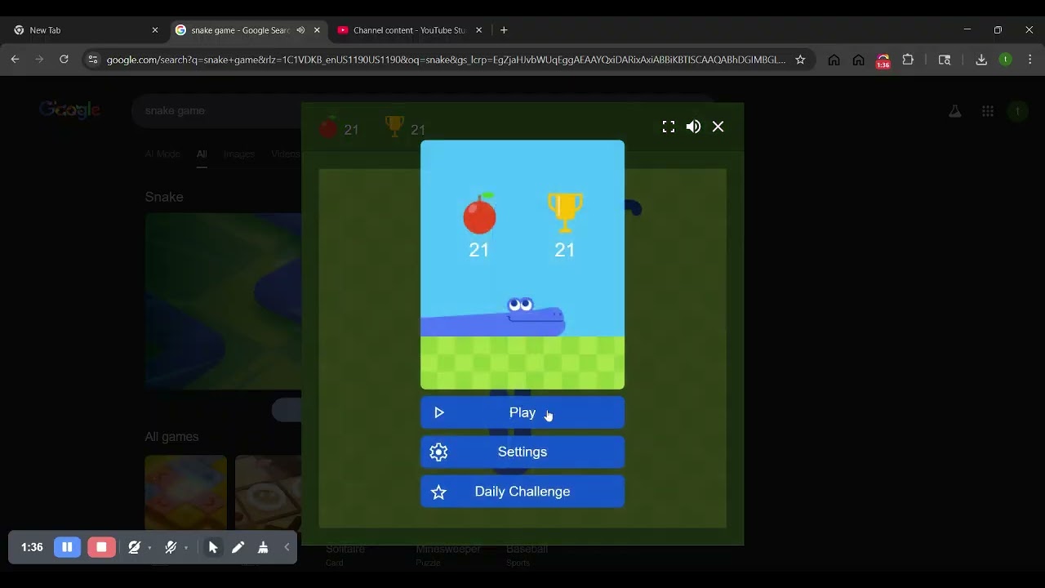This screenshot has height=588, width=1045.
Task: Clear drawings with the broom icon
Action: pos(263,547)
